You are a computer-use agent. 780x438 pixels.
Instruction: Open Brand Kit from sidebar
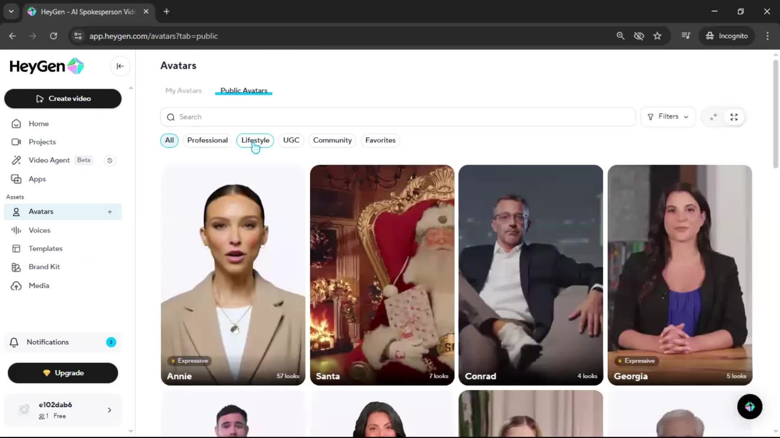[44, 267]
